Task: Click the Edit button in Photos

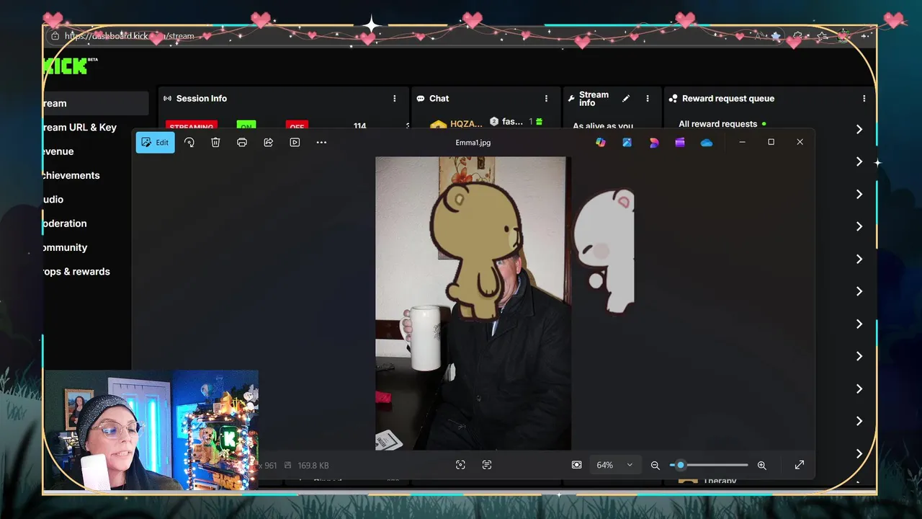Action: [x=155, y=143]
